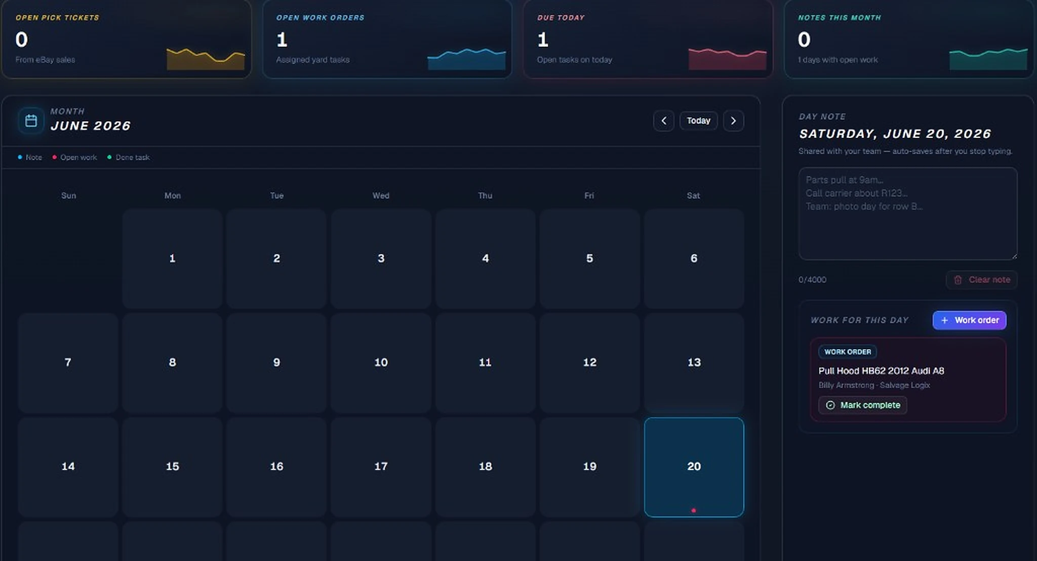
Task: Add a new Work order for this day
Action: tap(969, 320)
